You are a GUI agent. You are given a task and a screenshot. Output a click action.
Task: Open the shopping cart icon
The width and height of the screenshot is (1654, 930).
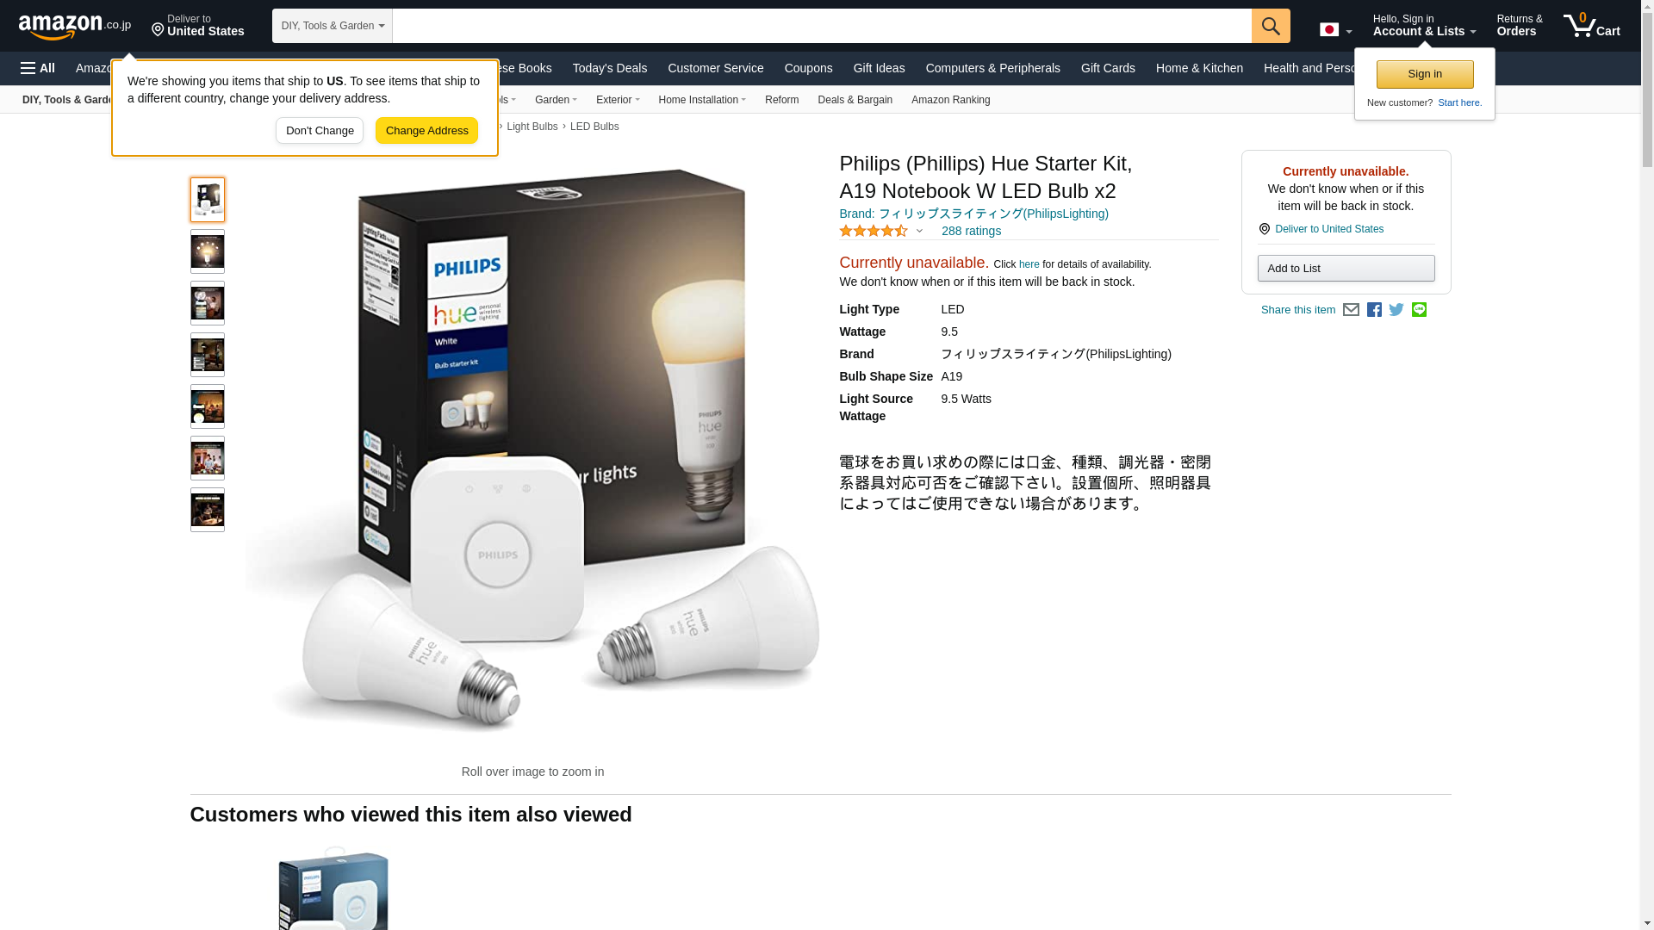tap(1592, 25)
